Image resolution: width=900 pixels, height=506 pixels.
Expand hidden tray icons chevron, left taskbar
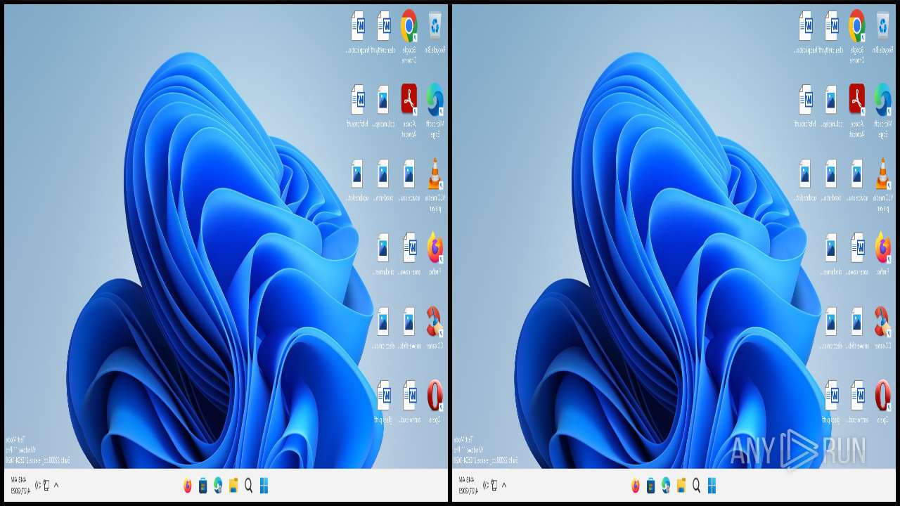56,485
